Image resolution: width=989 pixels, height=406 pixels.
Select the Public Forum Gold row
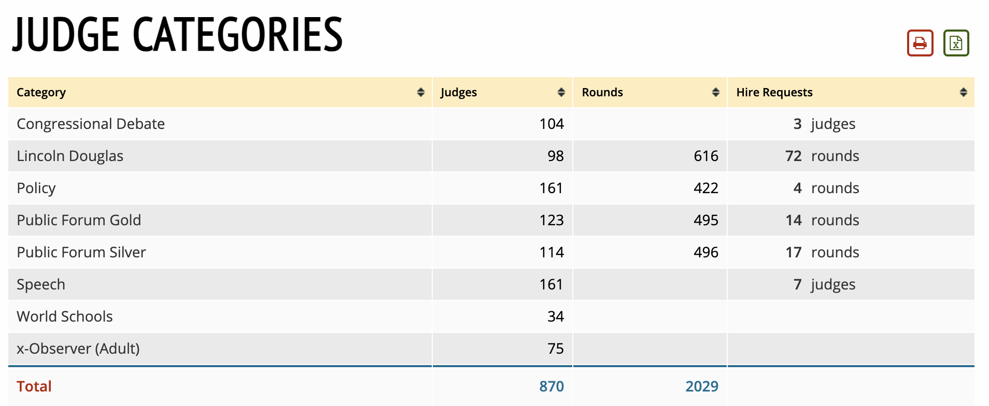tap(79, 220)
